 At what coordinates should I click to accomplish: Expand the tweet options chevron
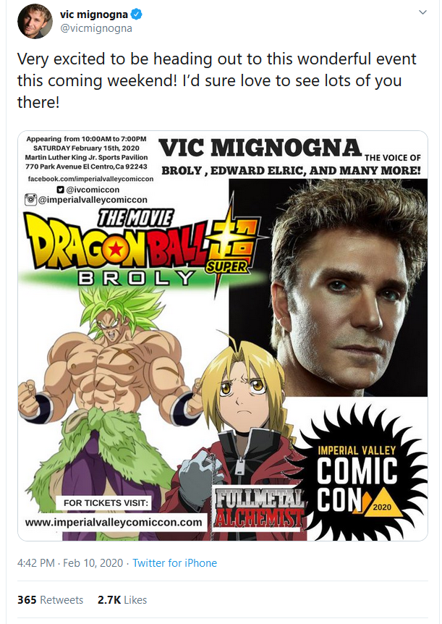tap(423, 12)
